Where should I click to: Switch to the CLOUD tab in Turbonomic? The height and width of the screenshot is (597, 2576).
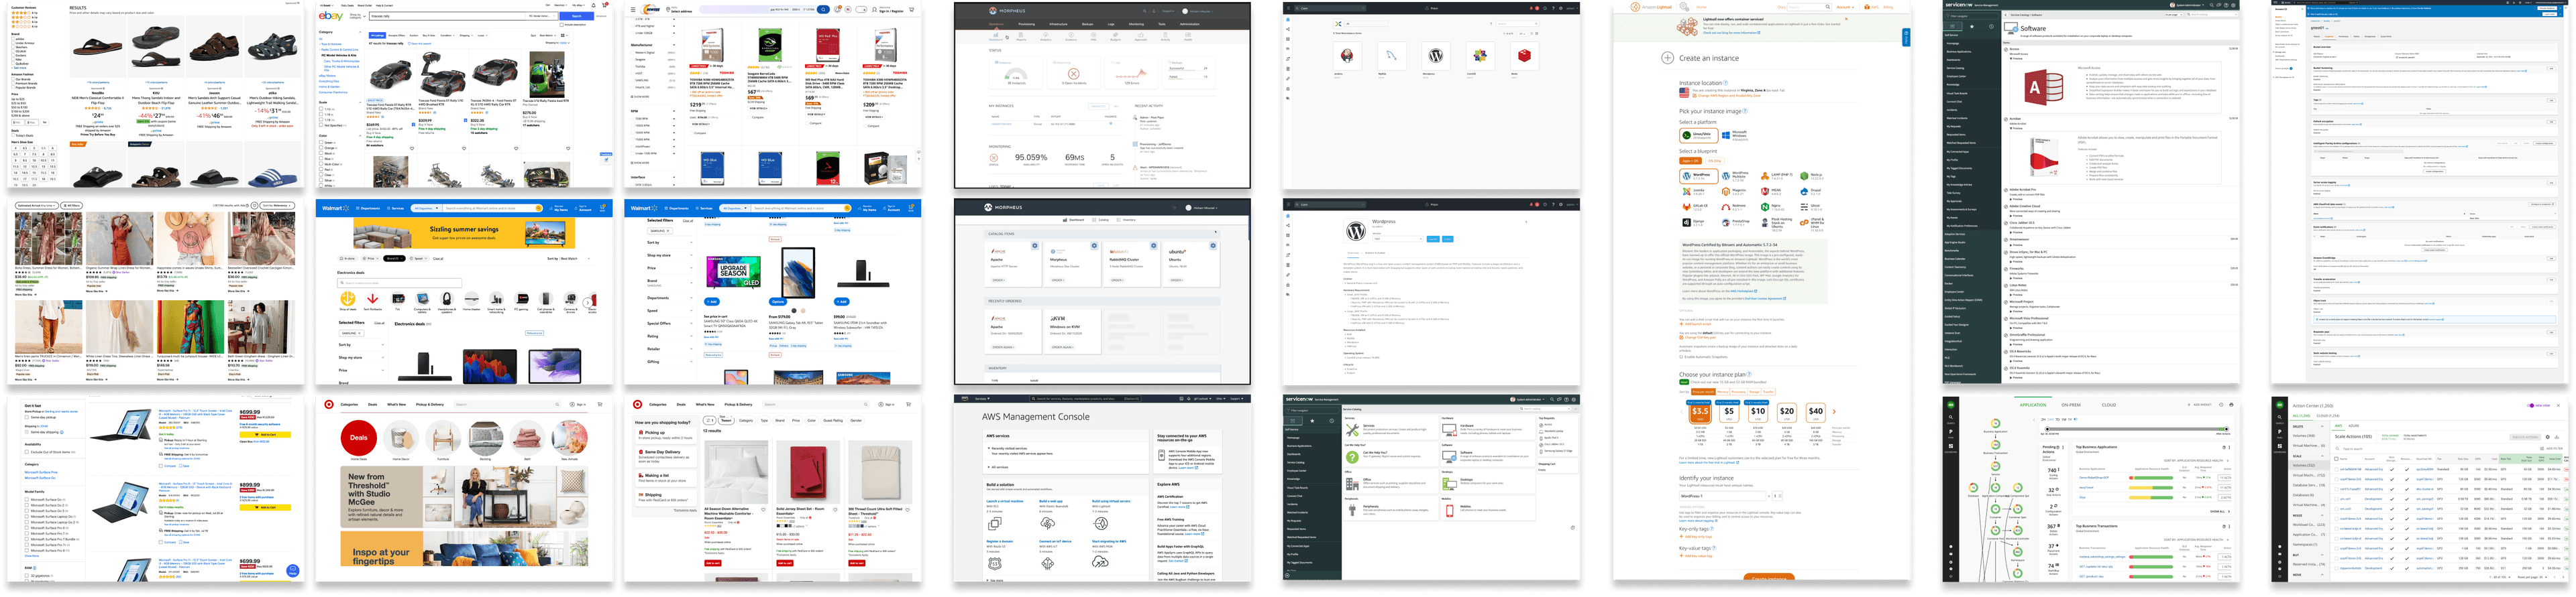[x=2109, y=405]
